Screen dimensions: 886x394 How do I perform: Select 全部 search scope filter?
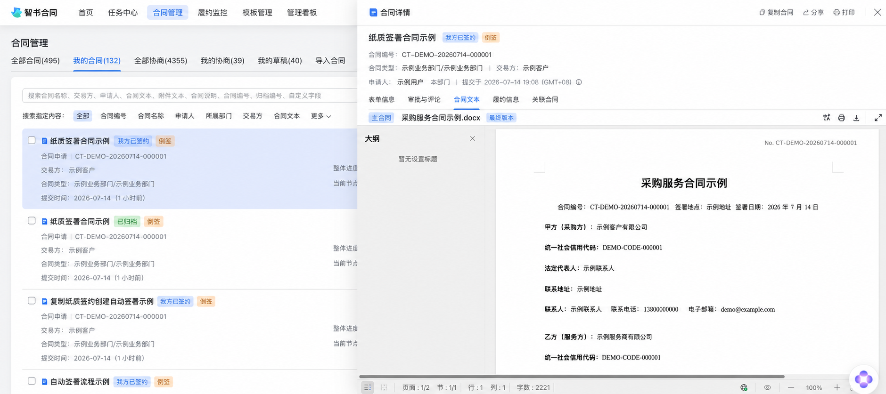coord(83,116)
